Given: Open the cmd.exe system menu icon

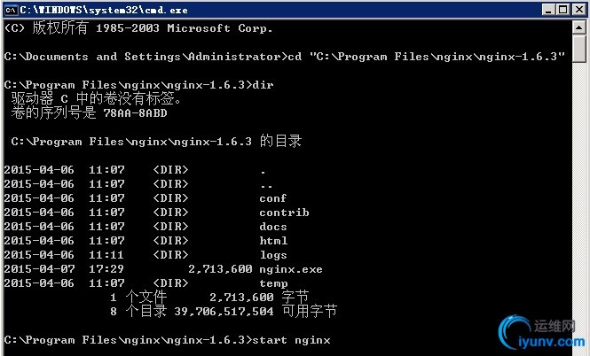Looking at the screenshot, I should tap(11, 10).
